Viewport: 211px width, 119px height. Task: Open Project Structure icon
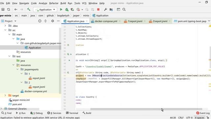point(111,10)
